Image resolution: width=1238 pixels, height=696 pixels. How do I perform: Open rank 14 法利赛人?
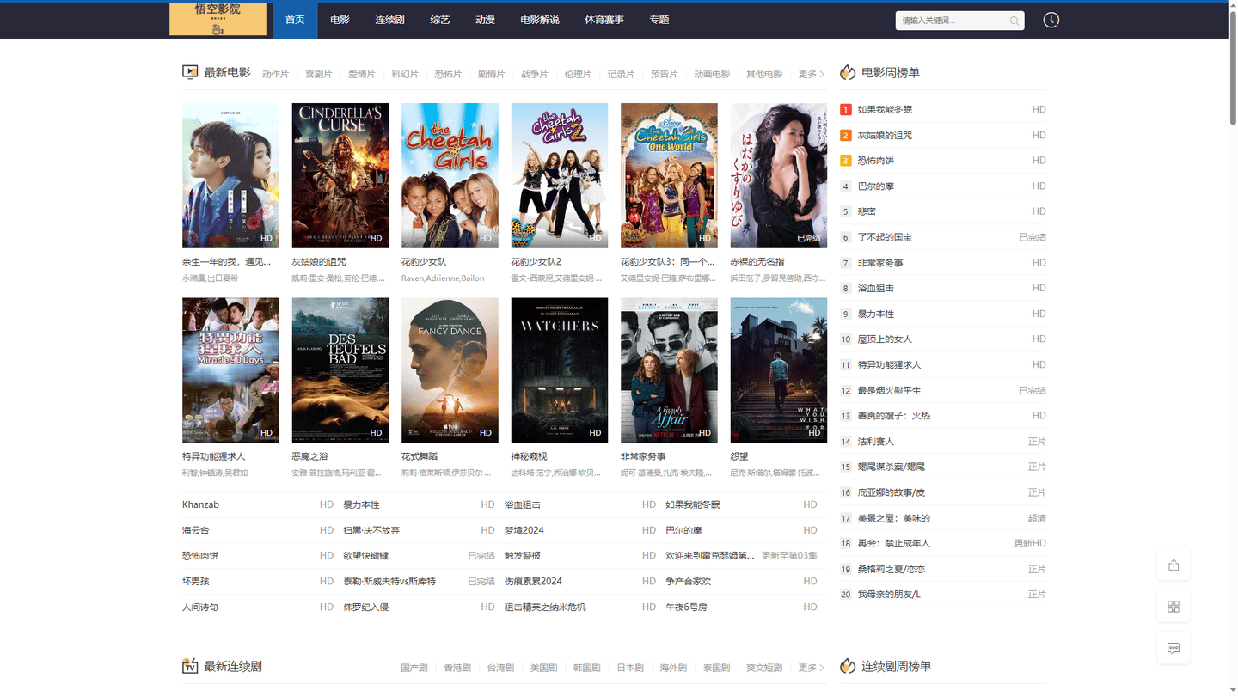[x=875, y=442]
